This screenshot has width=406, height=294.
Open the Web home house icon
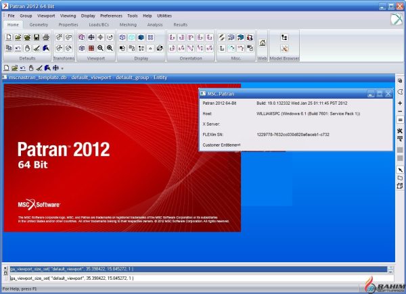click(x=263, y=43)
